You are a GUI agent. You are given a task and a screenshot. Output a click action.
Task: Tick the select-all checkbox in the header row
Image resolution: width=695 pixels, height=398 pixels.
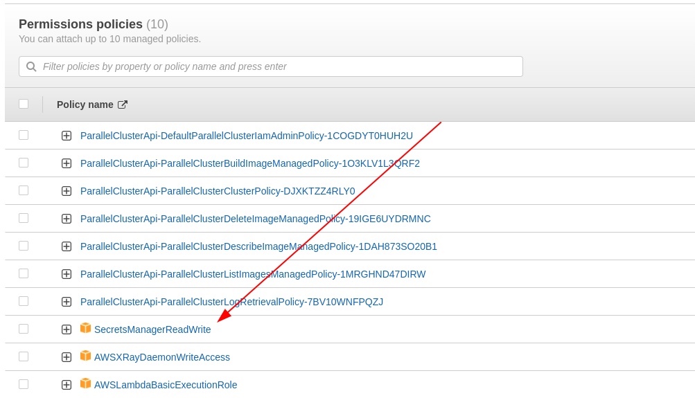coord(24,104)
